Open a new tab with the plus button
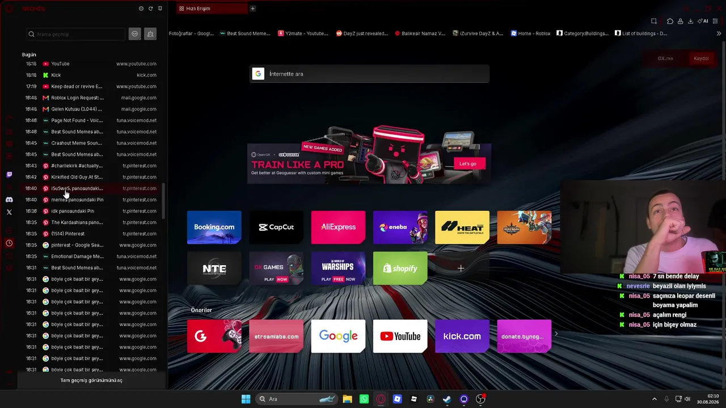This screenshot has height=408, width=726. point(252,8)
